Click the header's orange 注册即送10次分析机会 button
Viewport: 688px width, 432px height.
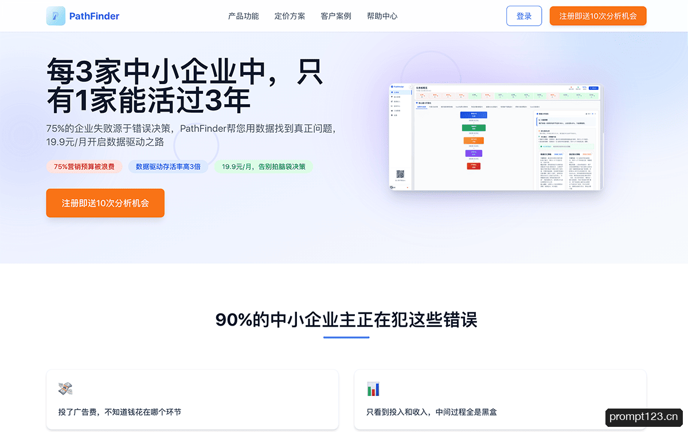(598, 16)
